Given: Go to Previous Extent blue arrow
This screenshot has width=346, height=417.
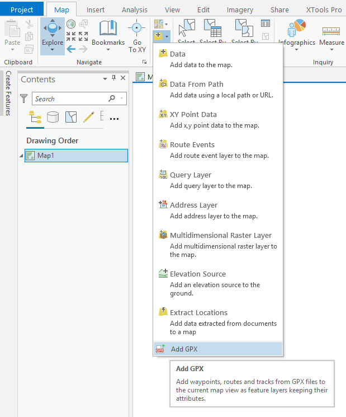Looking at the screenshot, I should pos(71,49).
